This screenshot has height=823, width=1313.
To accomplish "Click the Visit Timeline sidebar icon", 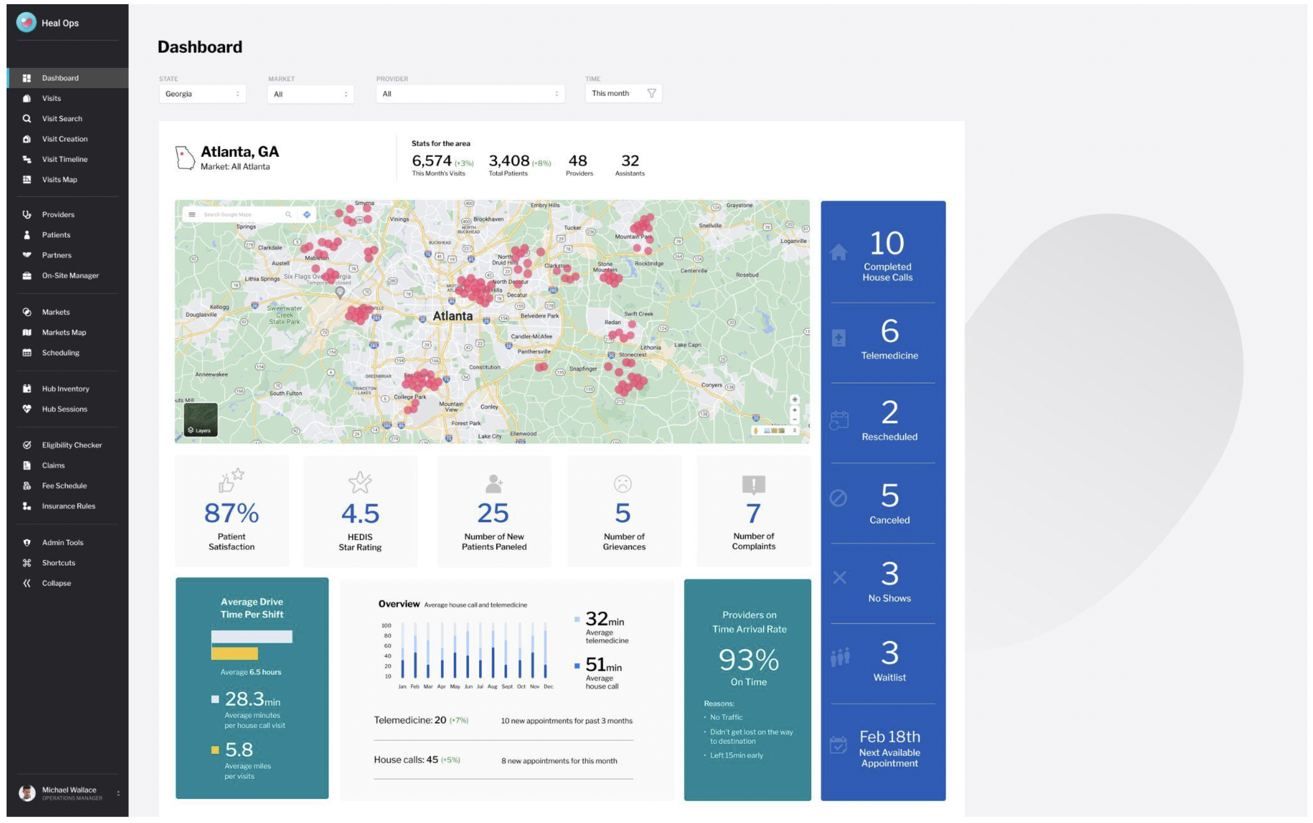I will [x=27, y=160].
